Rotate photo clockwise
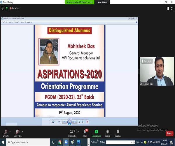175x146 pixels. pyautogui.click(x=83, y=122)
